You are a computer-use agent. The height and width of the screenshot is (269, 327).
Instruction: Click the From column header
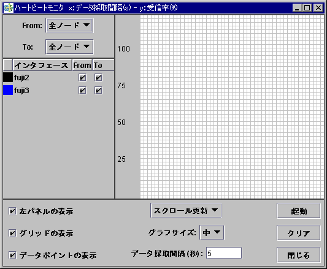(82, 65)
